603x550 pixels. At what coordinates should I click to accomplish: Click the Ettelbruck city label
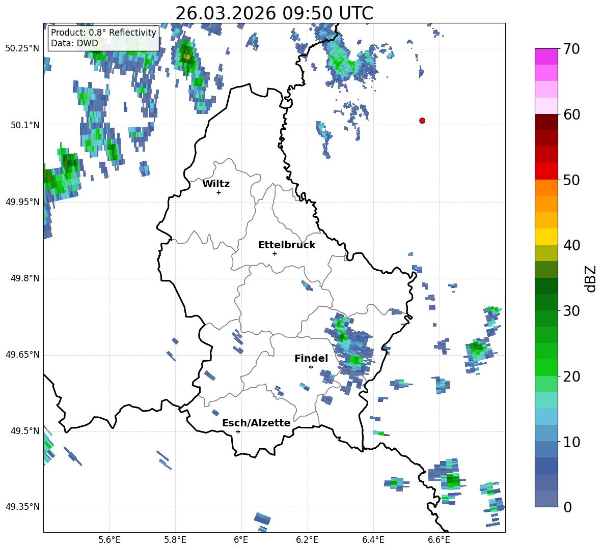[287, 245]
